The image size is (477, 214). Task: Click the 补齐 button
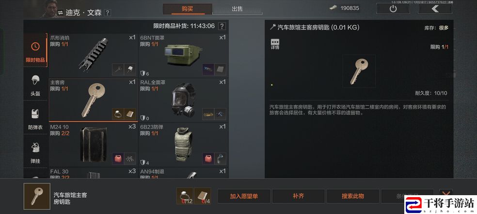tap(299, 196)
